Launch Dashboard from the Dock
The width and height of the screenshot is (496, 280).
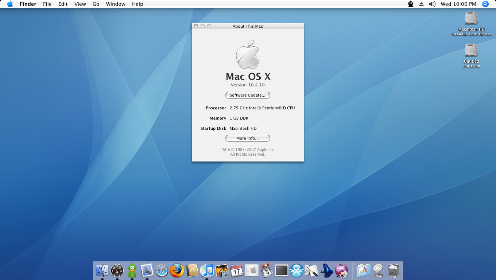[x=117, y=271]
